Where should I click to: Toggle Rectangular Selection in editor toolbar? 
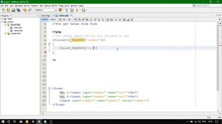pos(91,20)
